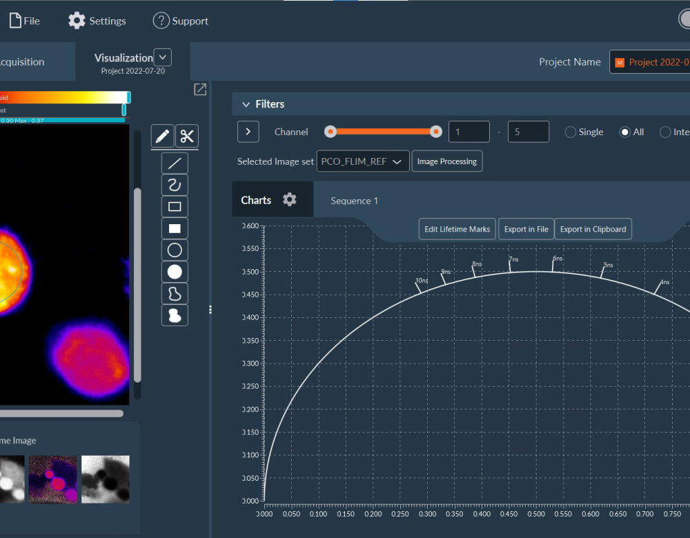
Task: Select the outlined rectangle tool
Action: (x=175, y=206)
